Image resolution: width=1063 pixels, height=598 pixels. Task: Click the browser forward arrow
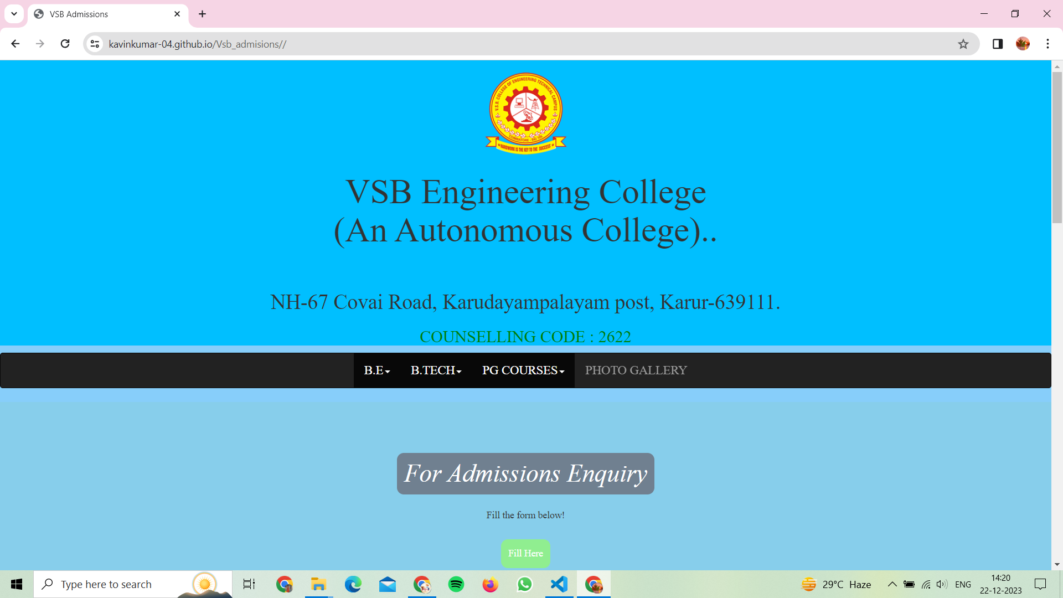(x=40, y=44)
